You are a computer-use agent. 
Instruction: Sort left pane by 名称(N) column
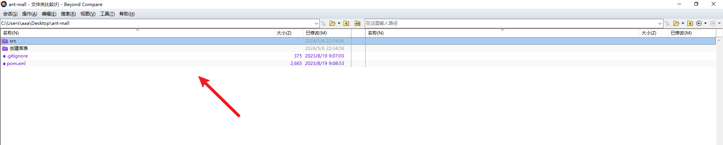coord(137,33)
